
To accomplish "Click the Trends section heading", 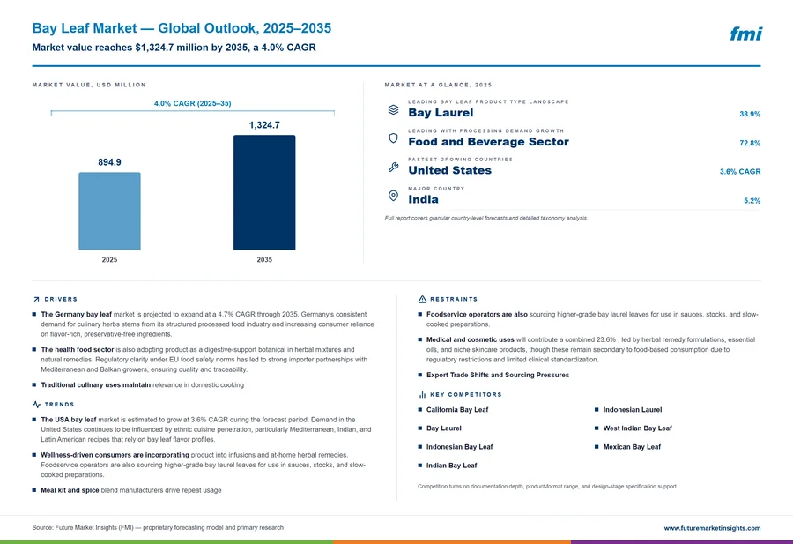I will 59,405.
